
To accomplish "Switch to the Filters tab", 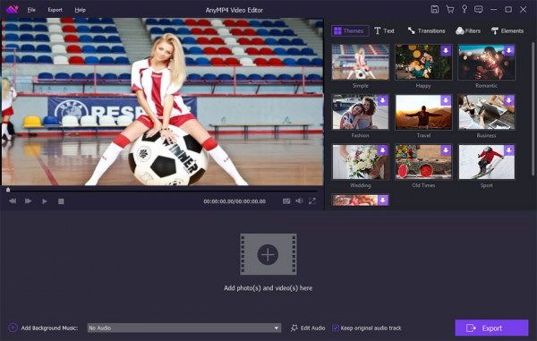I will pos(468,30).
